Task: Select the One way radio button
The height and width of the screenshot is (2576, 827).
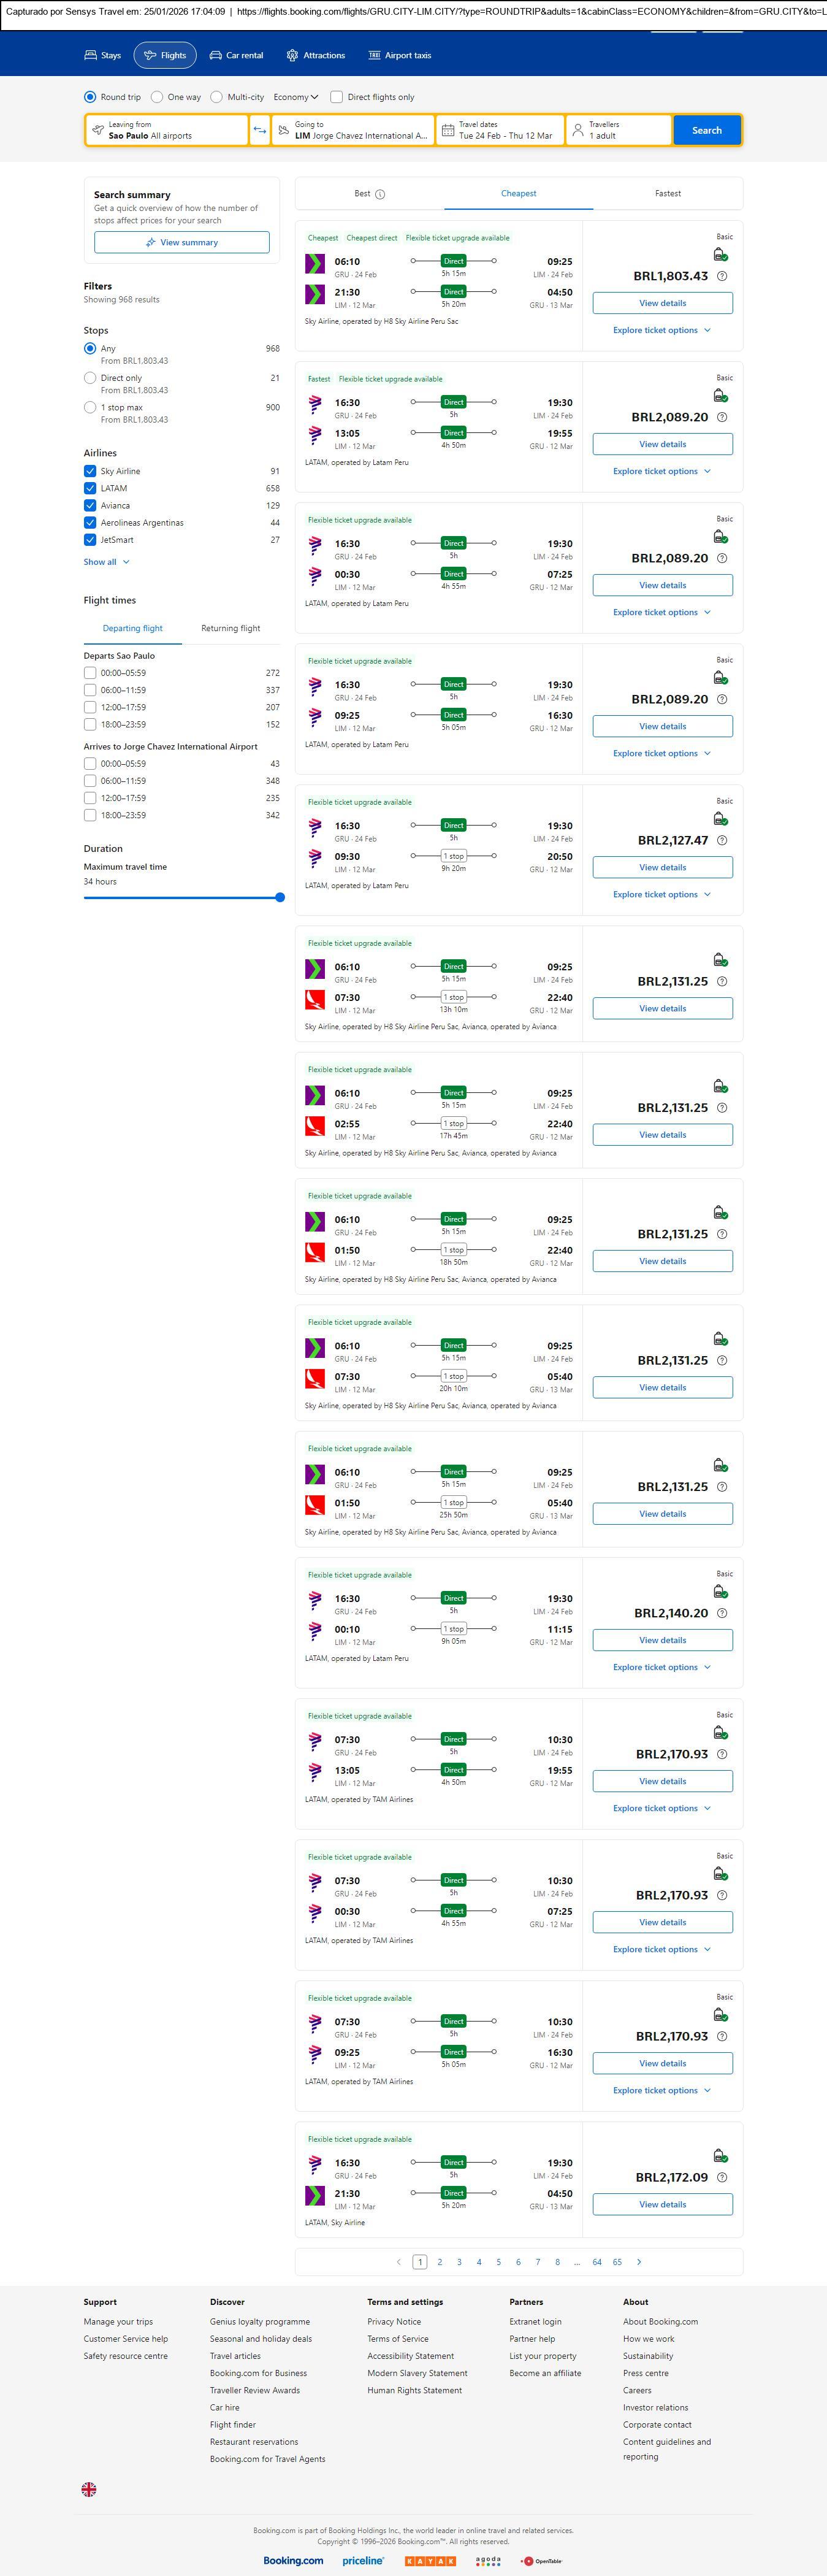Action: tap(157, 97)
